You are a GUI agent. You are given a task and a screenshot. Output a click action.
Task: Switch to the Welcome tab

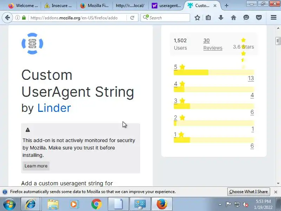(x=23, y=6)
